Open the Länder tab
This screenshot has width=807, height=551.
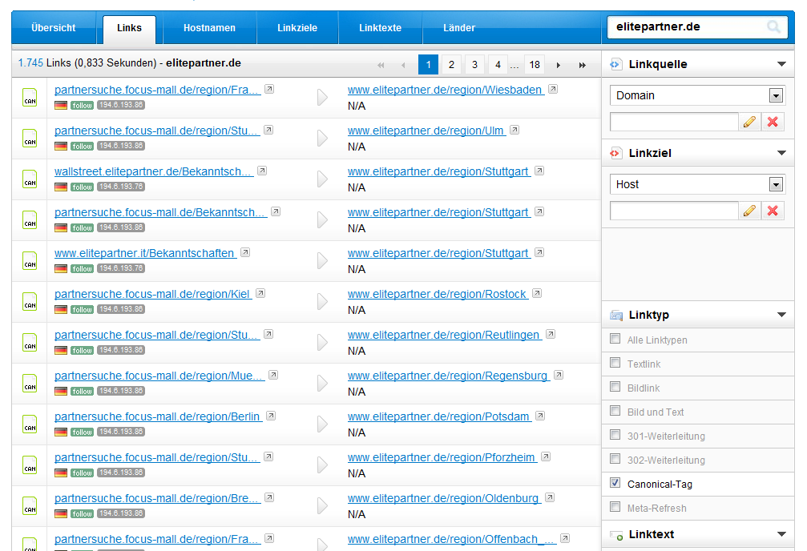[459, 28]
